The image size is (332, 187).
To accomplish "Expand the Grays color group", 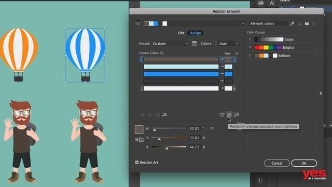I will 250,39.
